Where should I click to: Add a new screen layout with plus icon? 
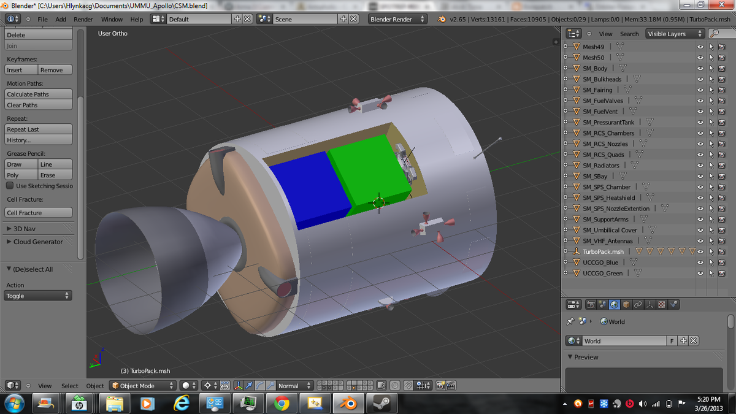238,19
